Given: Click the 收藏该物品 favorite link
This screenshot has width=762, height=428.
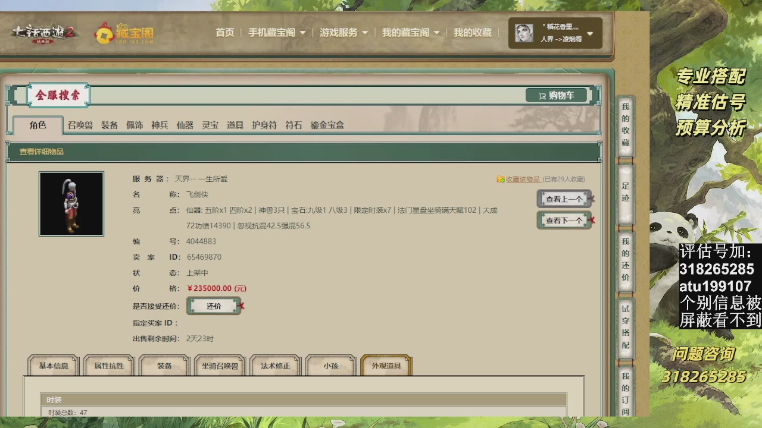Looking at the screenshot, I should [x=523, y=179].
